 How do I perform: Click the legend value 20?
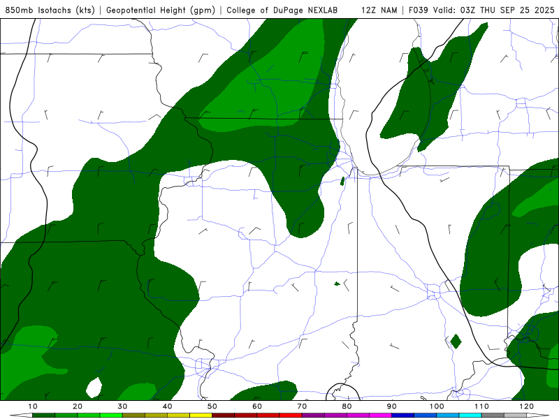[x=78, y=406]
